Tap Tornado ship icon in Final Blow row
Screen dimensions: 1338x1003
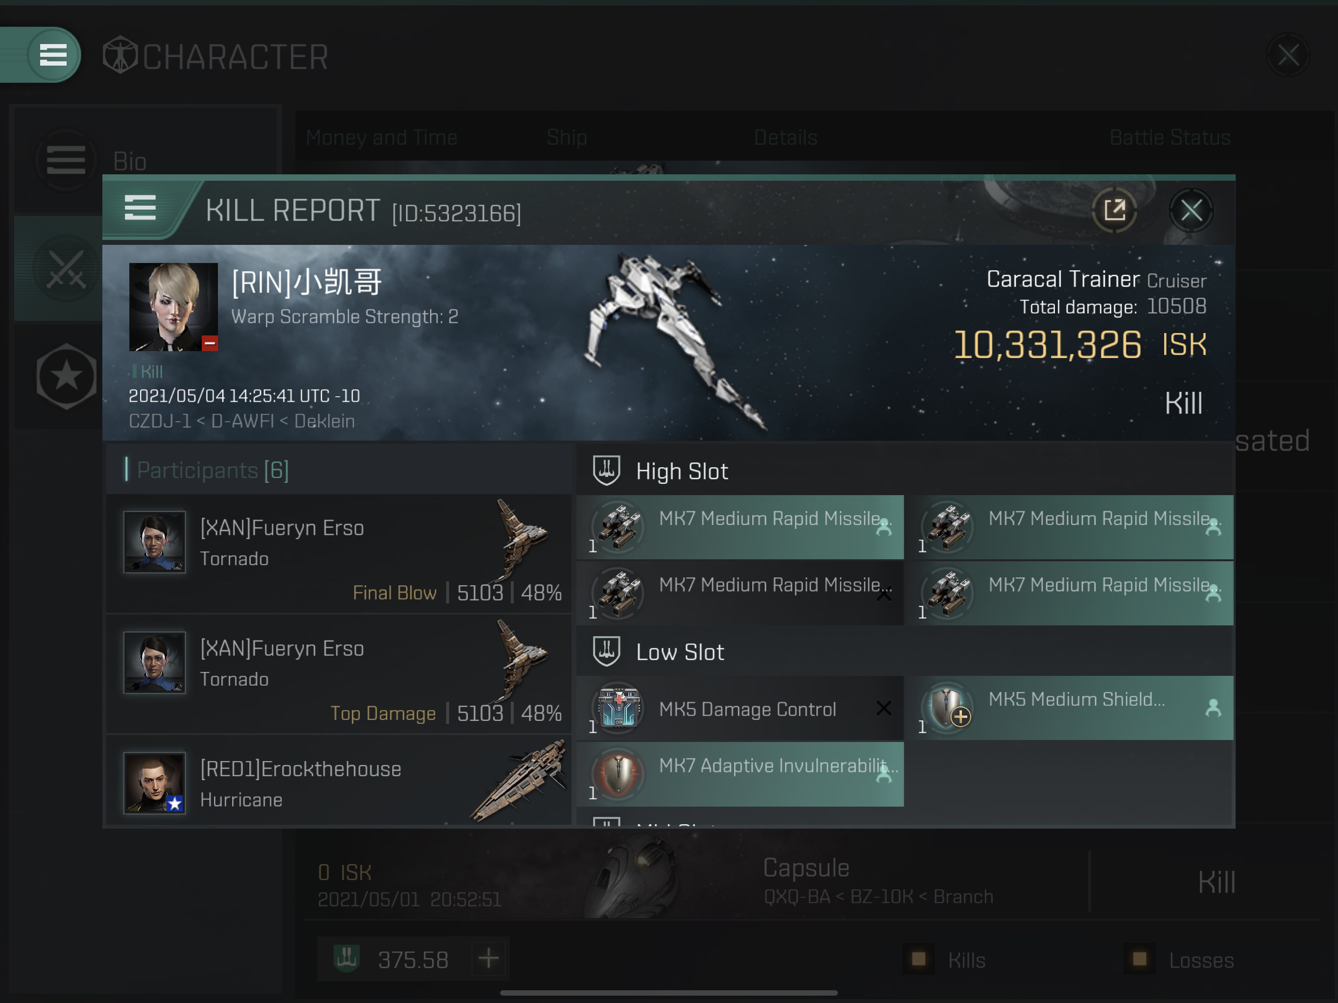(x=522, y=540)
